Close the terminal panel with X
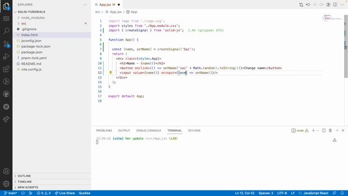This screenshot has height=196, width=348. 343,131
